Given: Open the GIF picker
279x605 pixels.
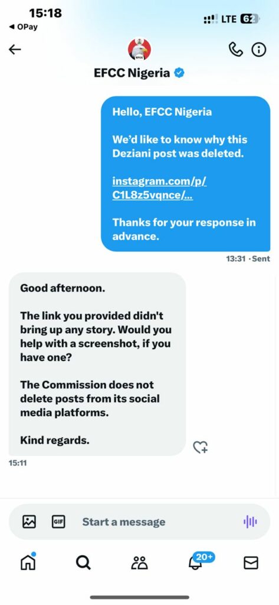Looking at the screenshot, I should 58,522.
